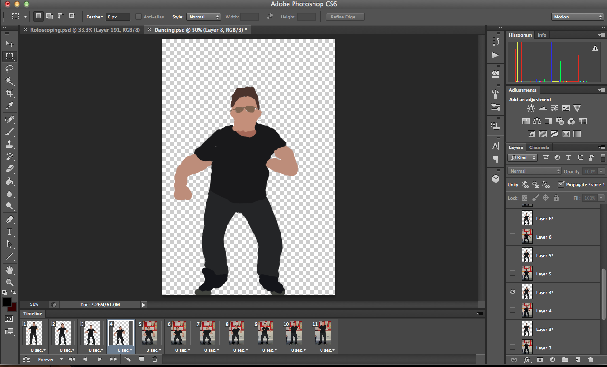Hide Layer 4* in the Layers panel
This screenshot has height=367, width=607.
point(513,292)
